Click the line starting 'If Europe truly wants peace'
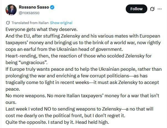 [x=84, y=69]
